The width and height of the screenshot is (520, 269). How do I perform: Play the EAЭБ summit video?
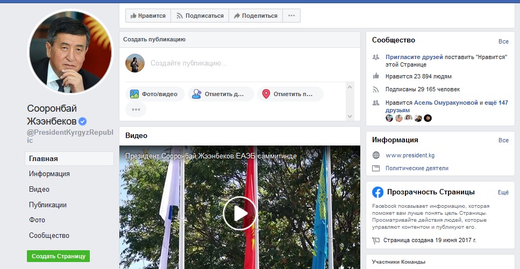pyautogui.click(x=240, y=213)
